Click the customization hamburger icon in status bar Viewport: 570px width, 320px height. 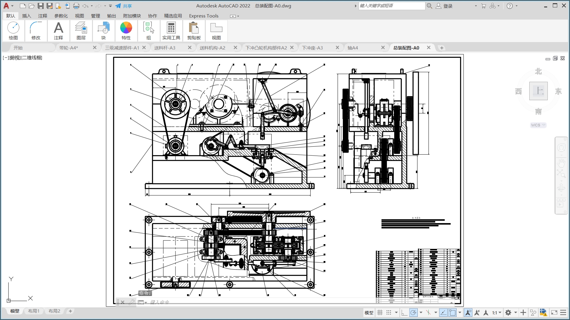(x=563, y=313)
